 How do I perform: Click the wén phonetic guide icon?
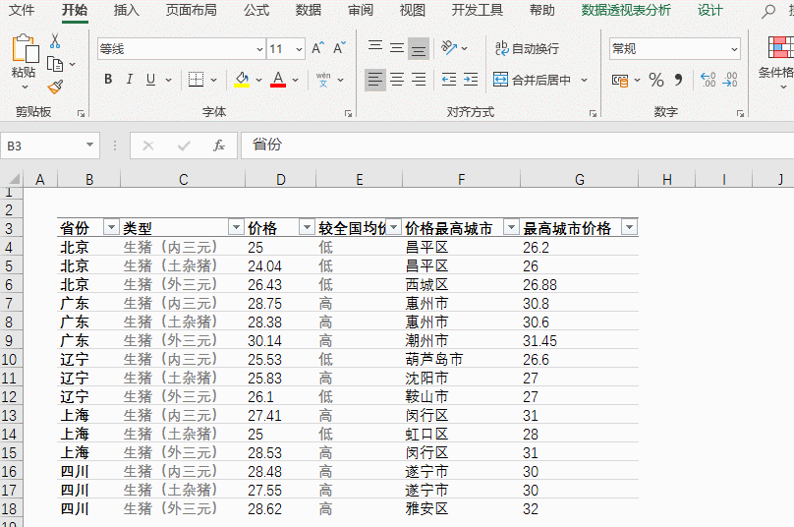pos(323,80)
